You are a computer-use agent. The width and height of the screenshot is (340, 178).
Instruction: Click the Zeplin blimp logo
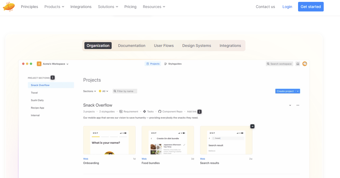(9, 6)
